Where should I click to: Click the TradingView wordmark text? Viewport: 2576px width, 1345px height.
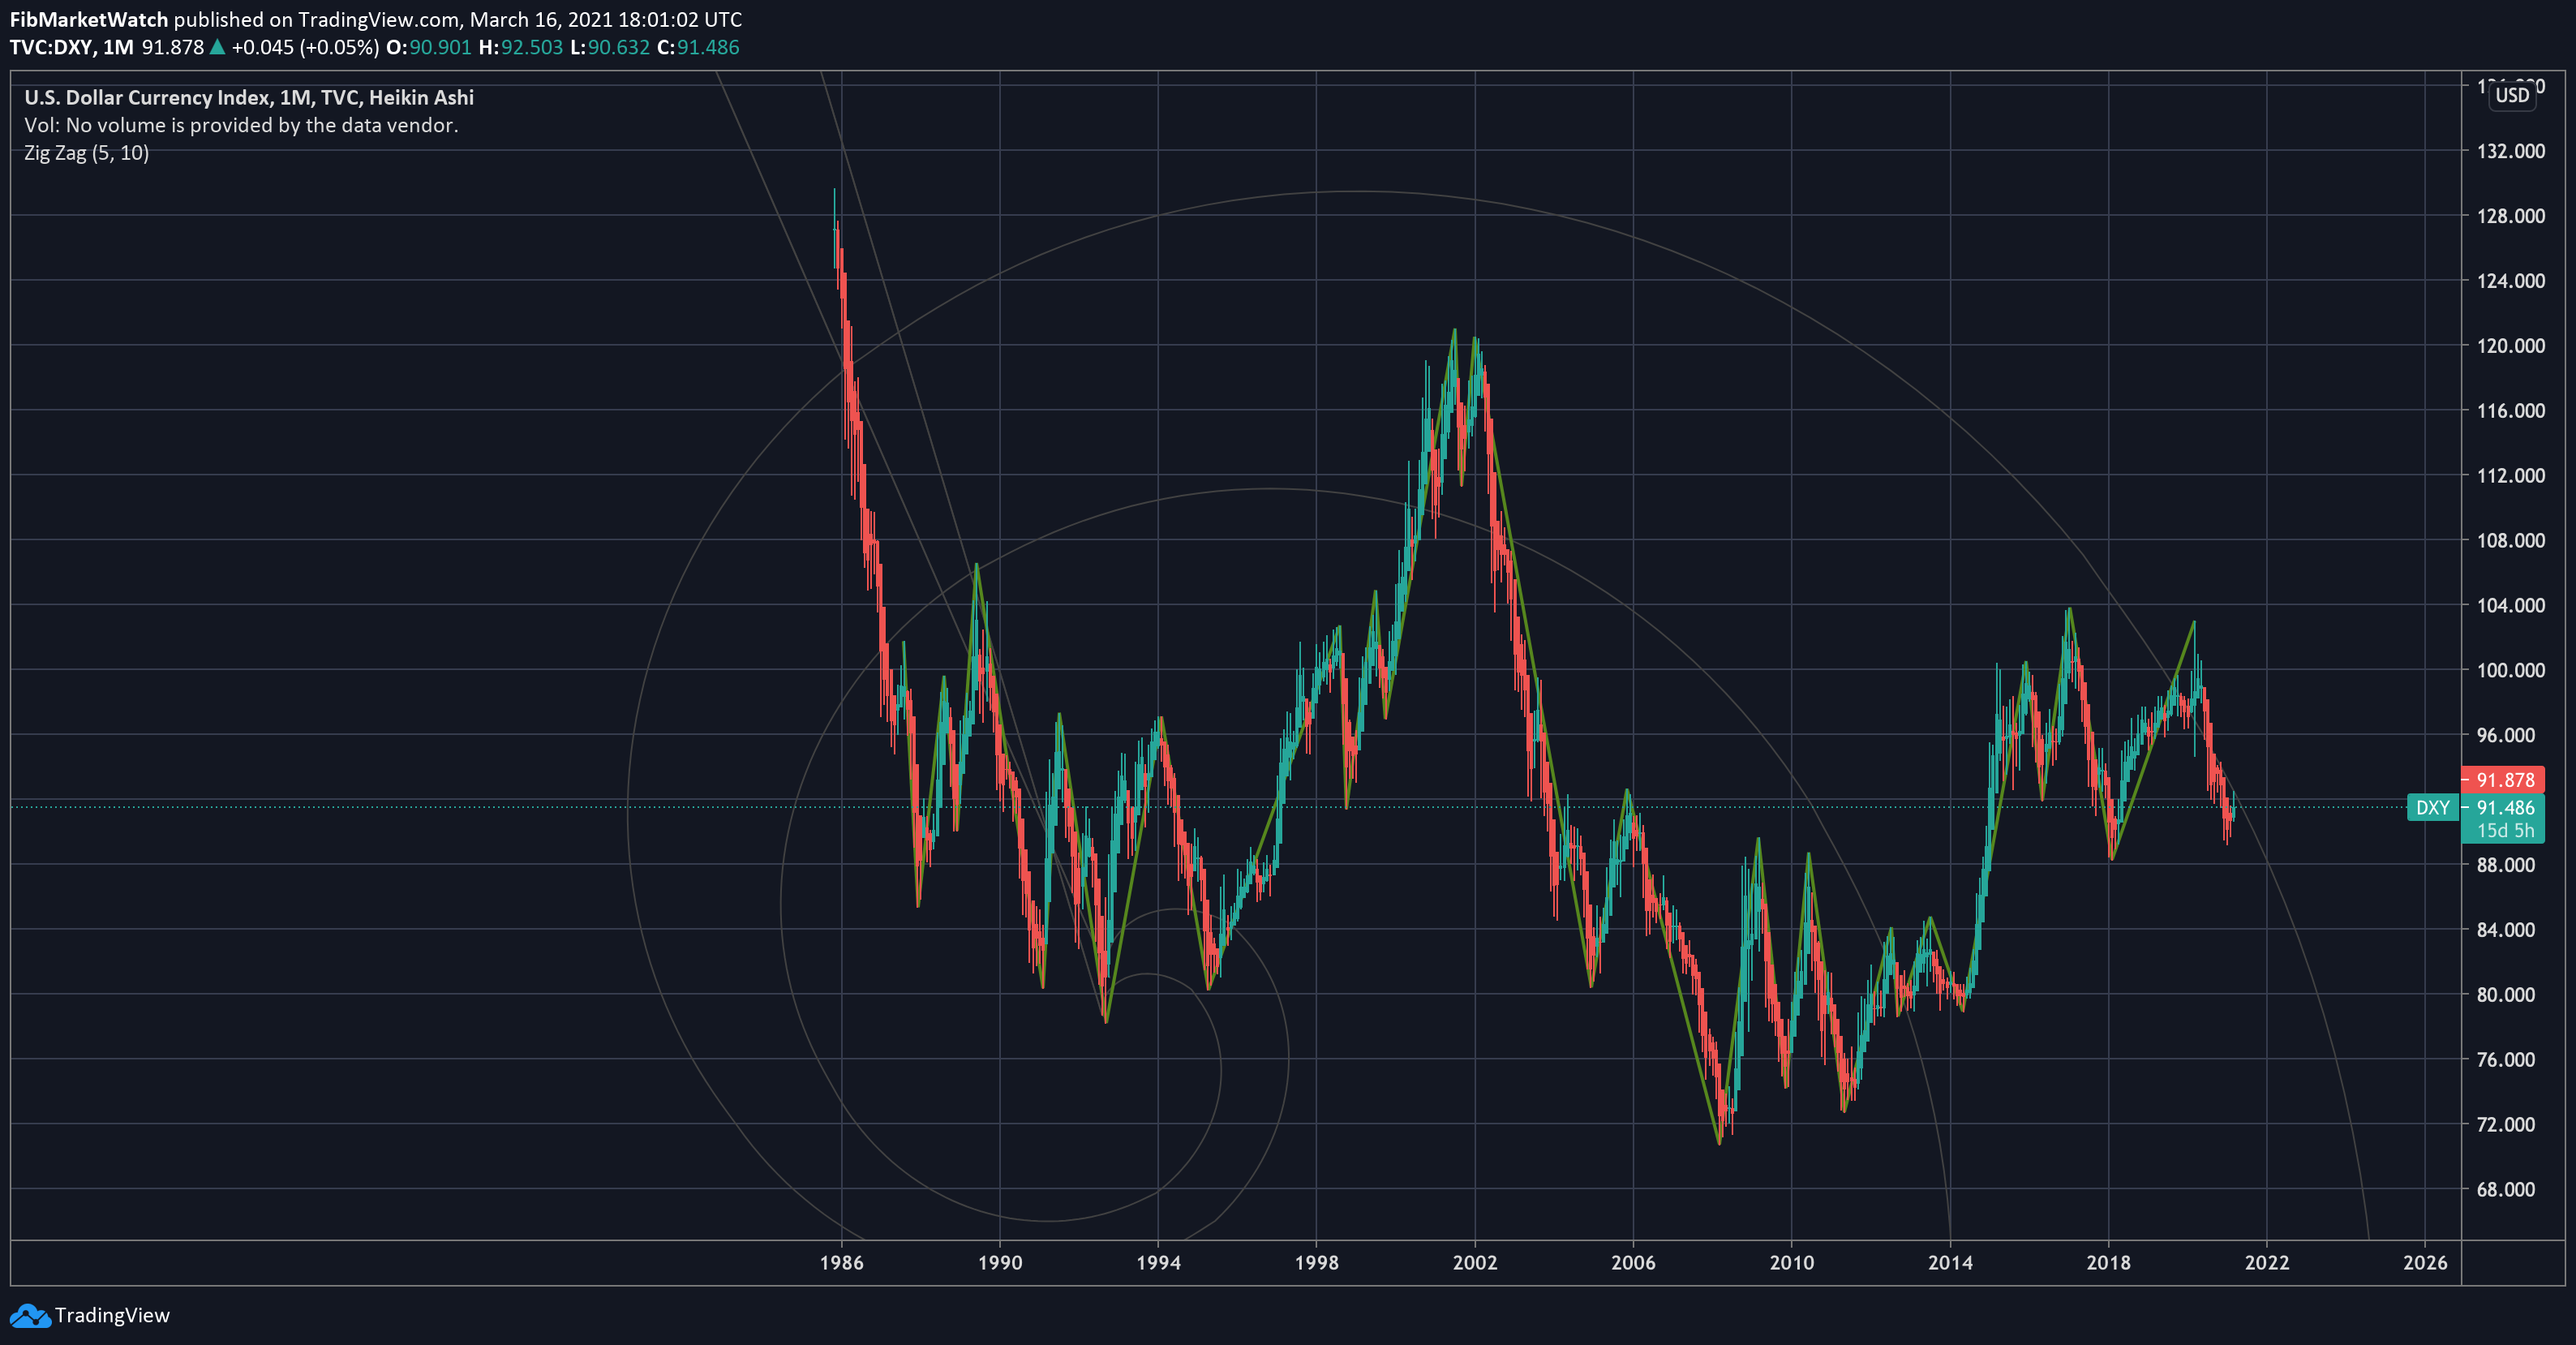pos(112,1316)
